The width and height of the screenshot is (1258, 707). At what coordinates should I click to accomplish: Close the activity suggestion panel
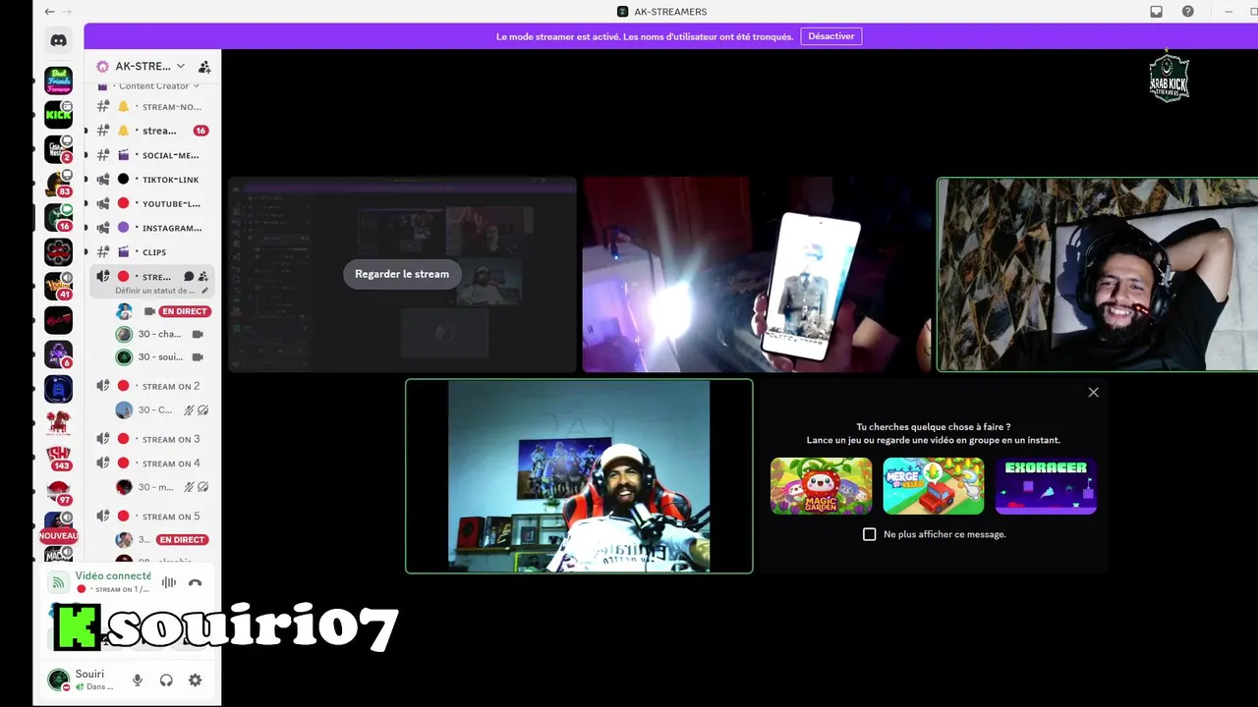click(x=1093, y=392)
